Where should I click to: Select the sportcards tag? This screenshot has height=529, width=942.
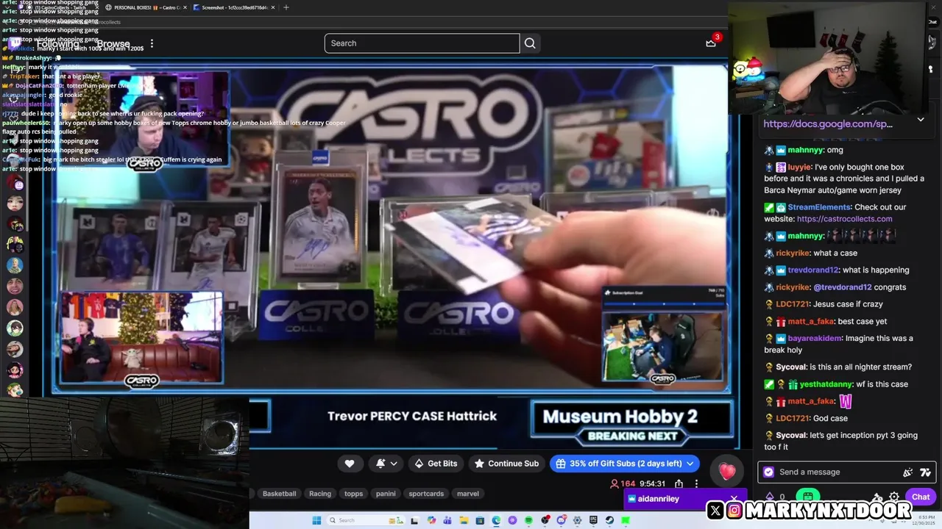[x=426, y=494]
